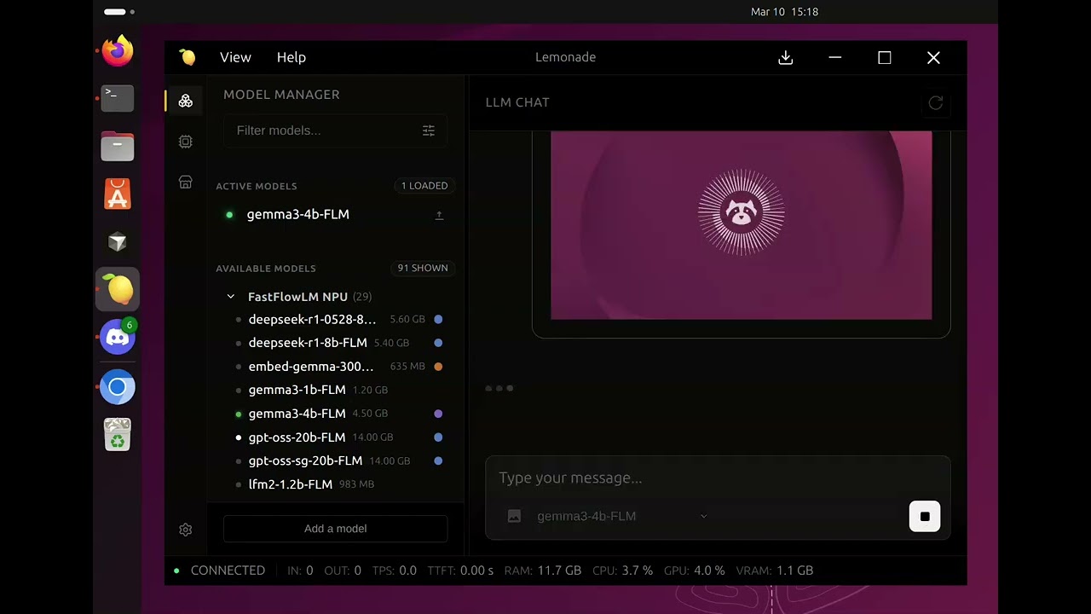Click the CPU: 3.7 % status entry
The height and width of the screenshot is (614, 1091).
pos(623,571)
